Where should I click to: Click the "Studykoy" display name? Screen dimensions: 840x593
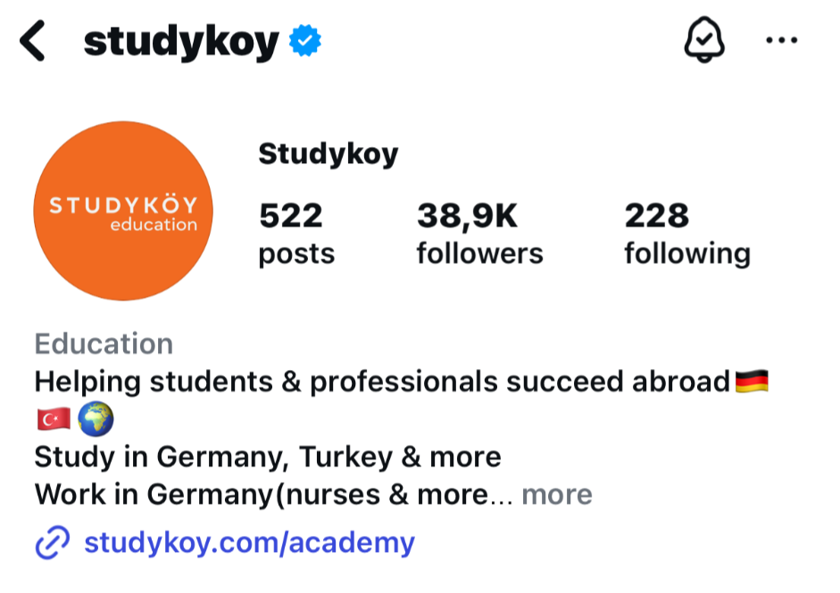328,154
